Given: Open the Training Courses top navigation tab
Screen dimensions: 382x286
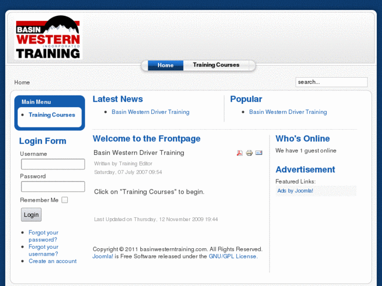Looking at the screenshot, I should tap(216, 65).
